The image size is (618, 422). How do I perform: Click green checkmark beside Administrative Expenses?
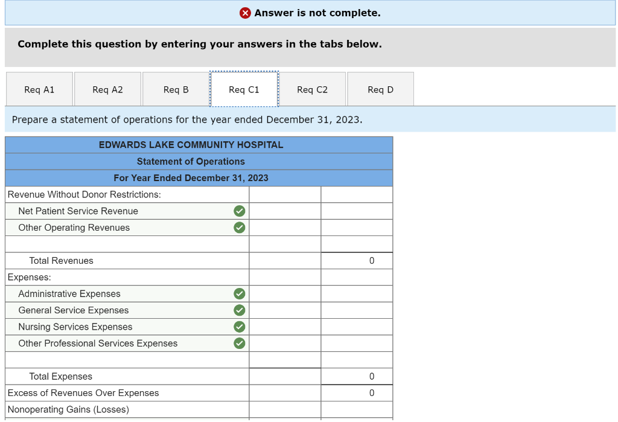pos(239,294)
